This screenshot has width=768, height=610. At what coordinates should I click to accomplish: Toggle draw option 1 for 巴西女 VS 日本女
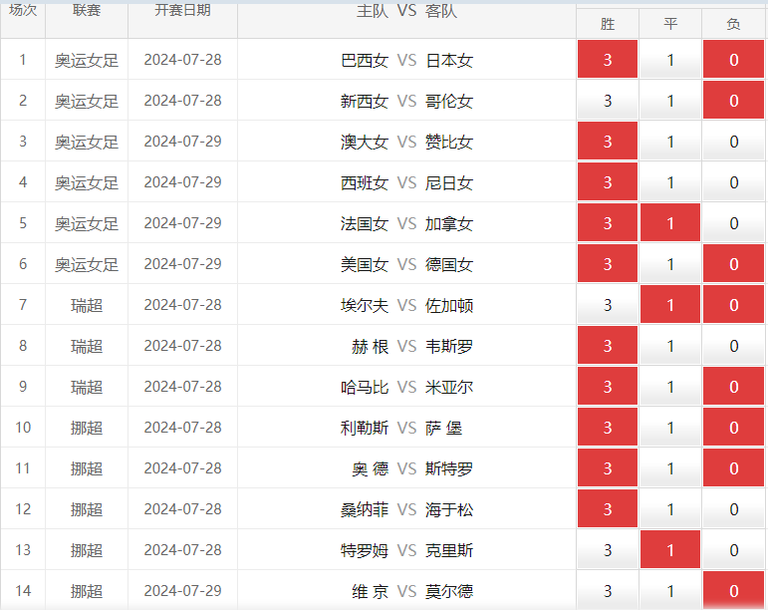point(670,59)
